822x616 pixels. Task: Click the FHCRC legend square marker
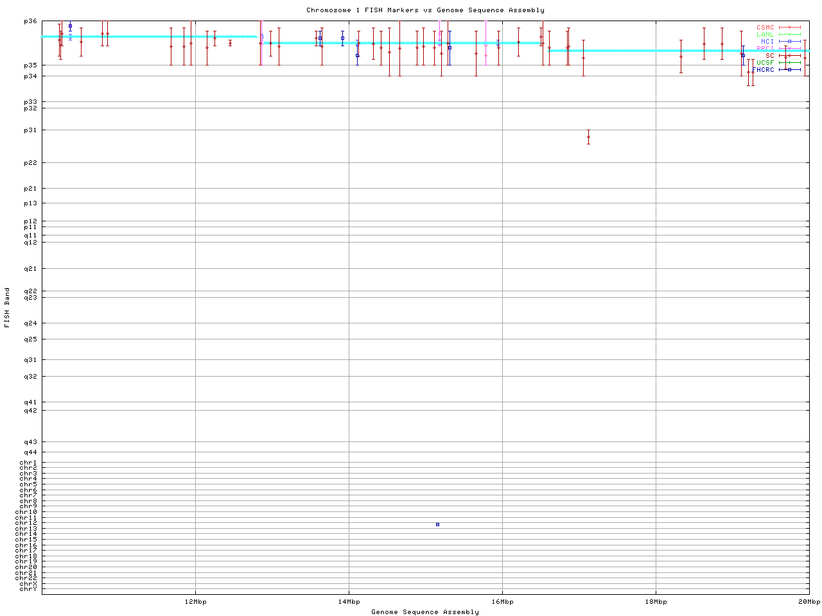tap(789, 69)
